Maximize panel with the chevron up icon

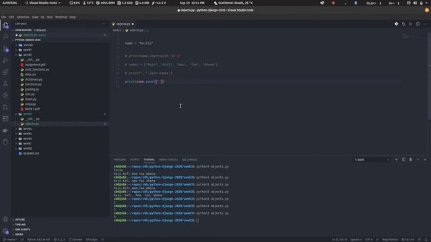pos(418,159)
